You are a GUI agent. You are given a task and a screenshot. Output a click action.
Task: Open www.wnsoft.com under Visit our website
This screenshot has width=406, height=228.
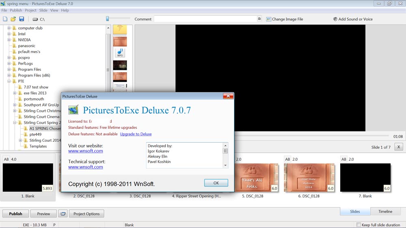(85, 151)
